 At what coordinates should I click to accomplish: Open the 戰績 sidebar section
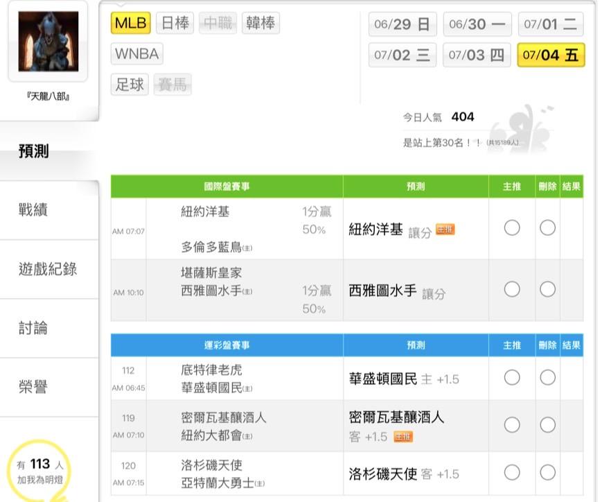coord(33,210)
